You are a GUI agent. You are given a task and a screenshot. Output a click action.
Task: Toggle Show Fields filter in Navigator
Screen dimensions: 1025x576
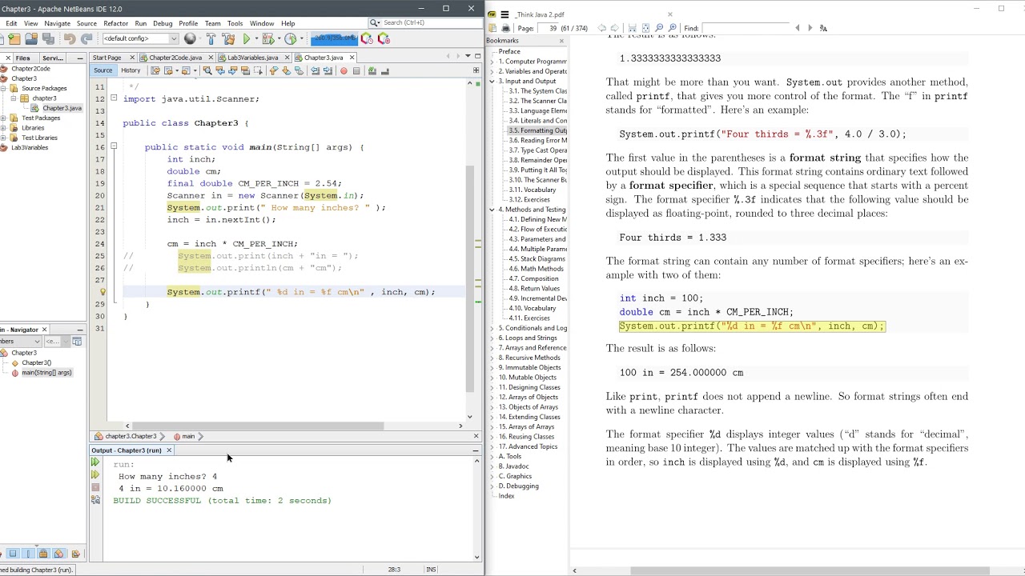point(12,554)
